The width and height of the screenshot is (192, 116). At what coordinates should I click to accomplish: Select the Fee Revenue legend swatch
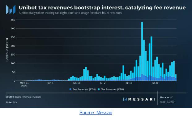click(x=70, y=89)
